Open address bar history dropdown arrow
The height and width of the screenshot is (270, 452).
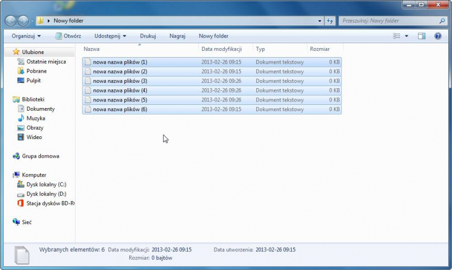pyautogui.click(x=320, y=21)
